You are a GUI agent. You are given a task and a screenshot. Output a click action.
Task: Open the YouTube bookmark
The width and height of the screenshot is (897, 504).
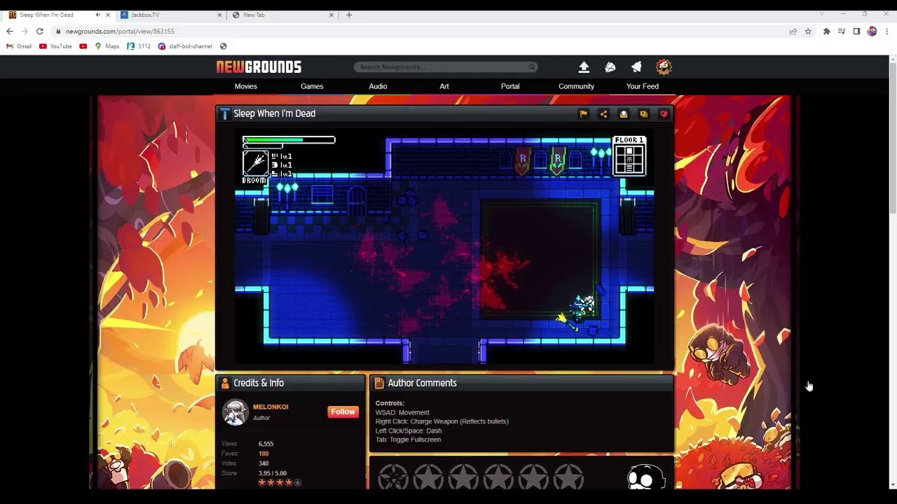click(x=55, y=46)
